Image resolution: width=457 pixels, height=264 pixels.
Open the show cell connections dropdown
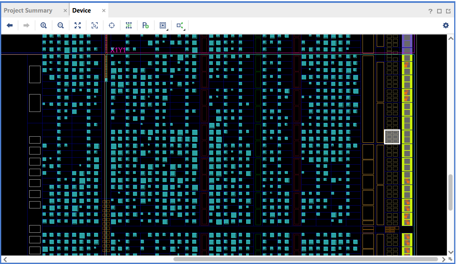tap(180, 26)
